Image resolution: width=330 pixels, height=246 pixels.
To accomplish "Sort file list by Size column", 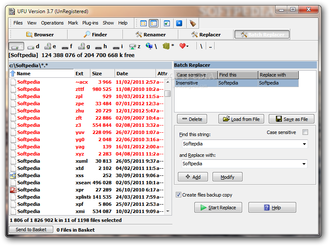I will (103, 74).
